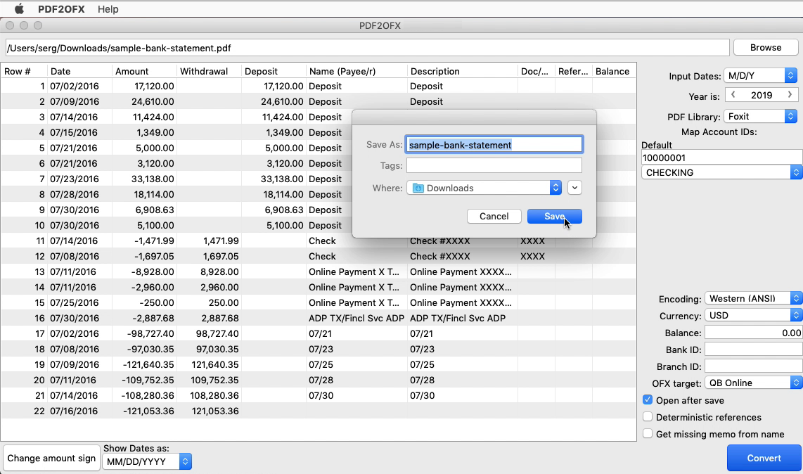Click the Balance column header
The image size is (803, 474).
click(x=614, y=71)
